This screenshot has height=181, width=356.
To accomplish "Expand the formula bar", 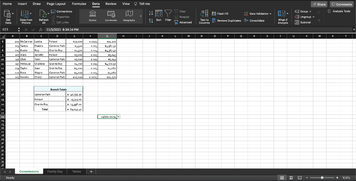I will [354, 30].
